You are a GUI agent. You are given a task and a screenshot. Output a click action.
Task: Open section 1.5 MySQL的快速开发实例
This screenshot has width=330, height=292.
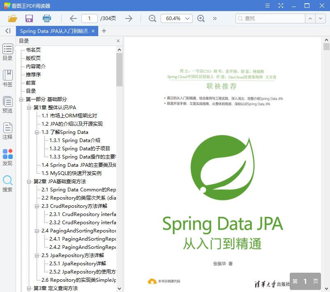[72, 173]
